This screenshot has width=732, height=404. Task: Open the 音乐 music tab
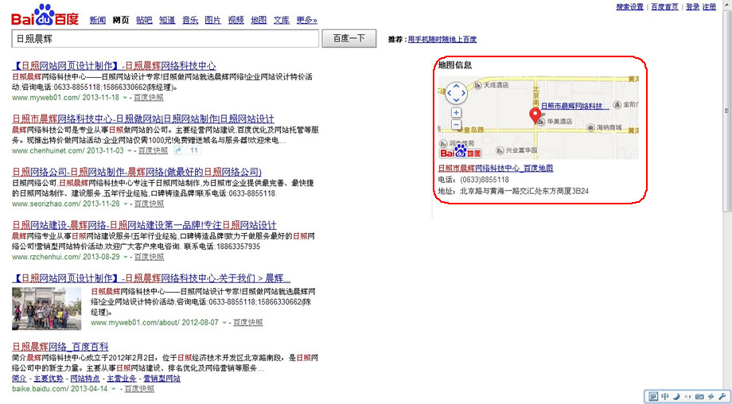190,20
